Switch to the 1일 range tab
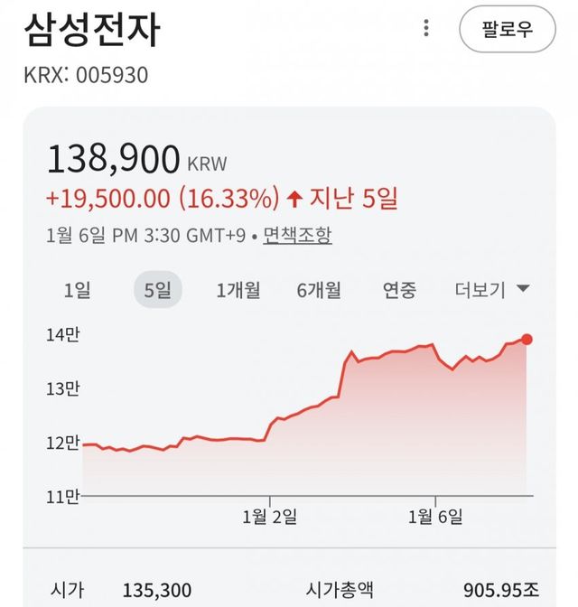This screenshot has width=578, height=607. coord(77,291)
